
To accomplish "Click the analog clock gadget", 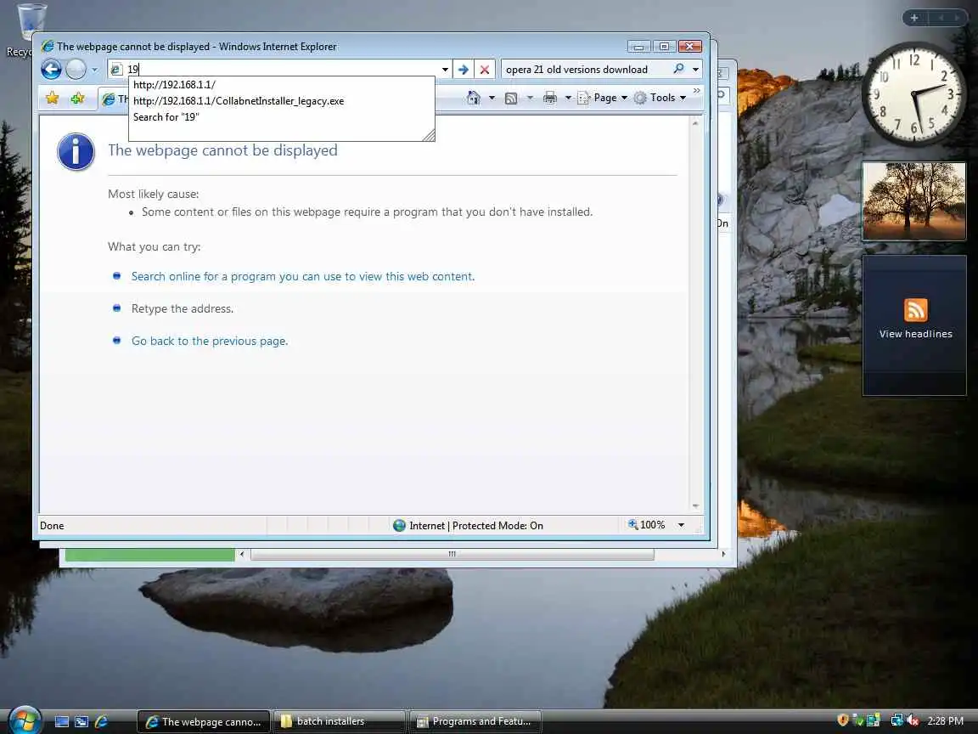I will point(913,94).
